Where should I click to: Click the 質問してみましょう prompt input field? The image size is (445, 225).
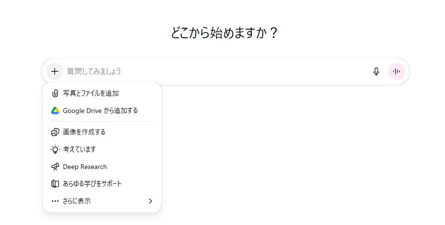[x=216, y=71]
